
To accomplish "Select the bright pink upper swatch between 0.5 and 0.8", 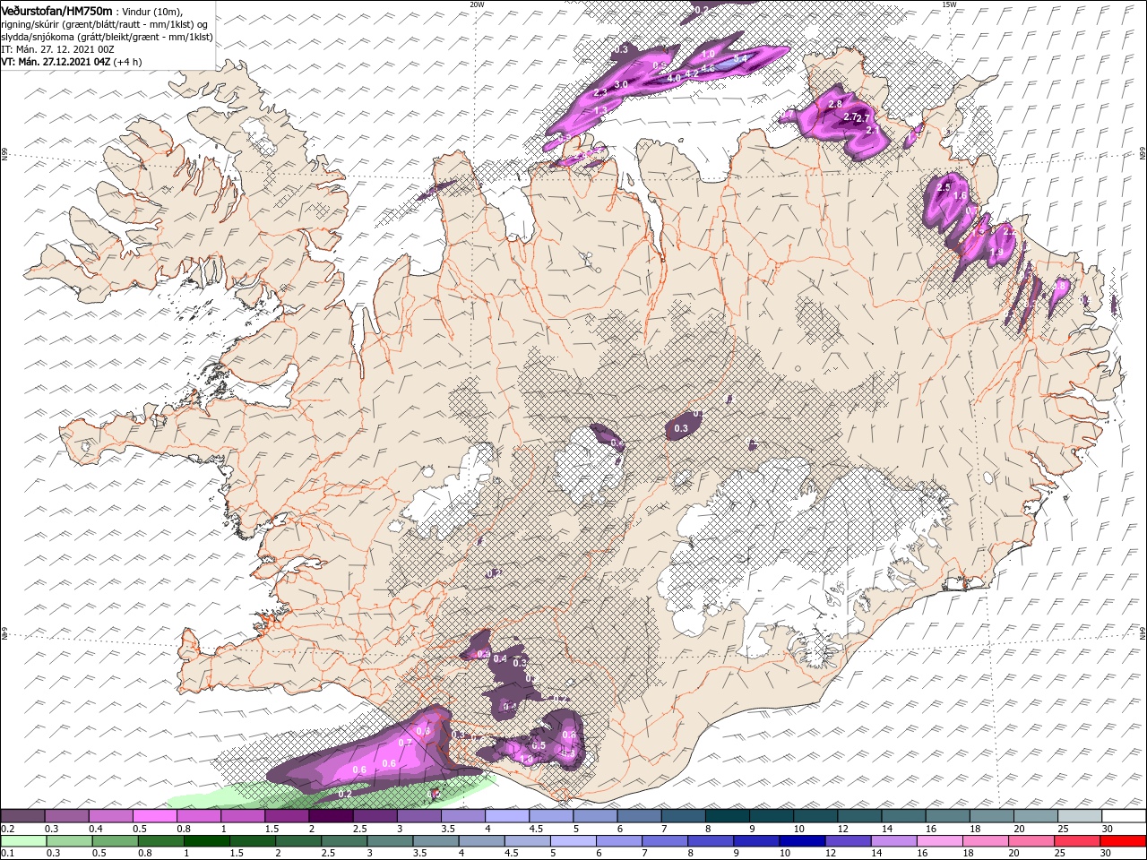I will [x=155, y=816].
